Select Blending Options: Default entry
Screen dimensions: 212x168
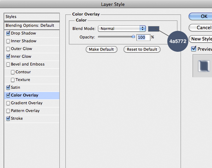click(x=30, y=25)
